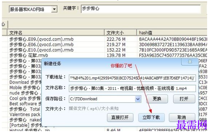Select the [Portable] 步步惊心 result row
Viewport: 213px width, 135px height.
tap(26, 125)
